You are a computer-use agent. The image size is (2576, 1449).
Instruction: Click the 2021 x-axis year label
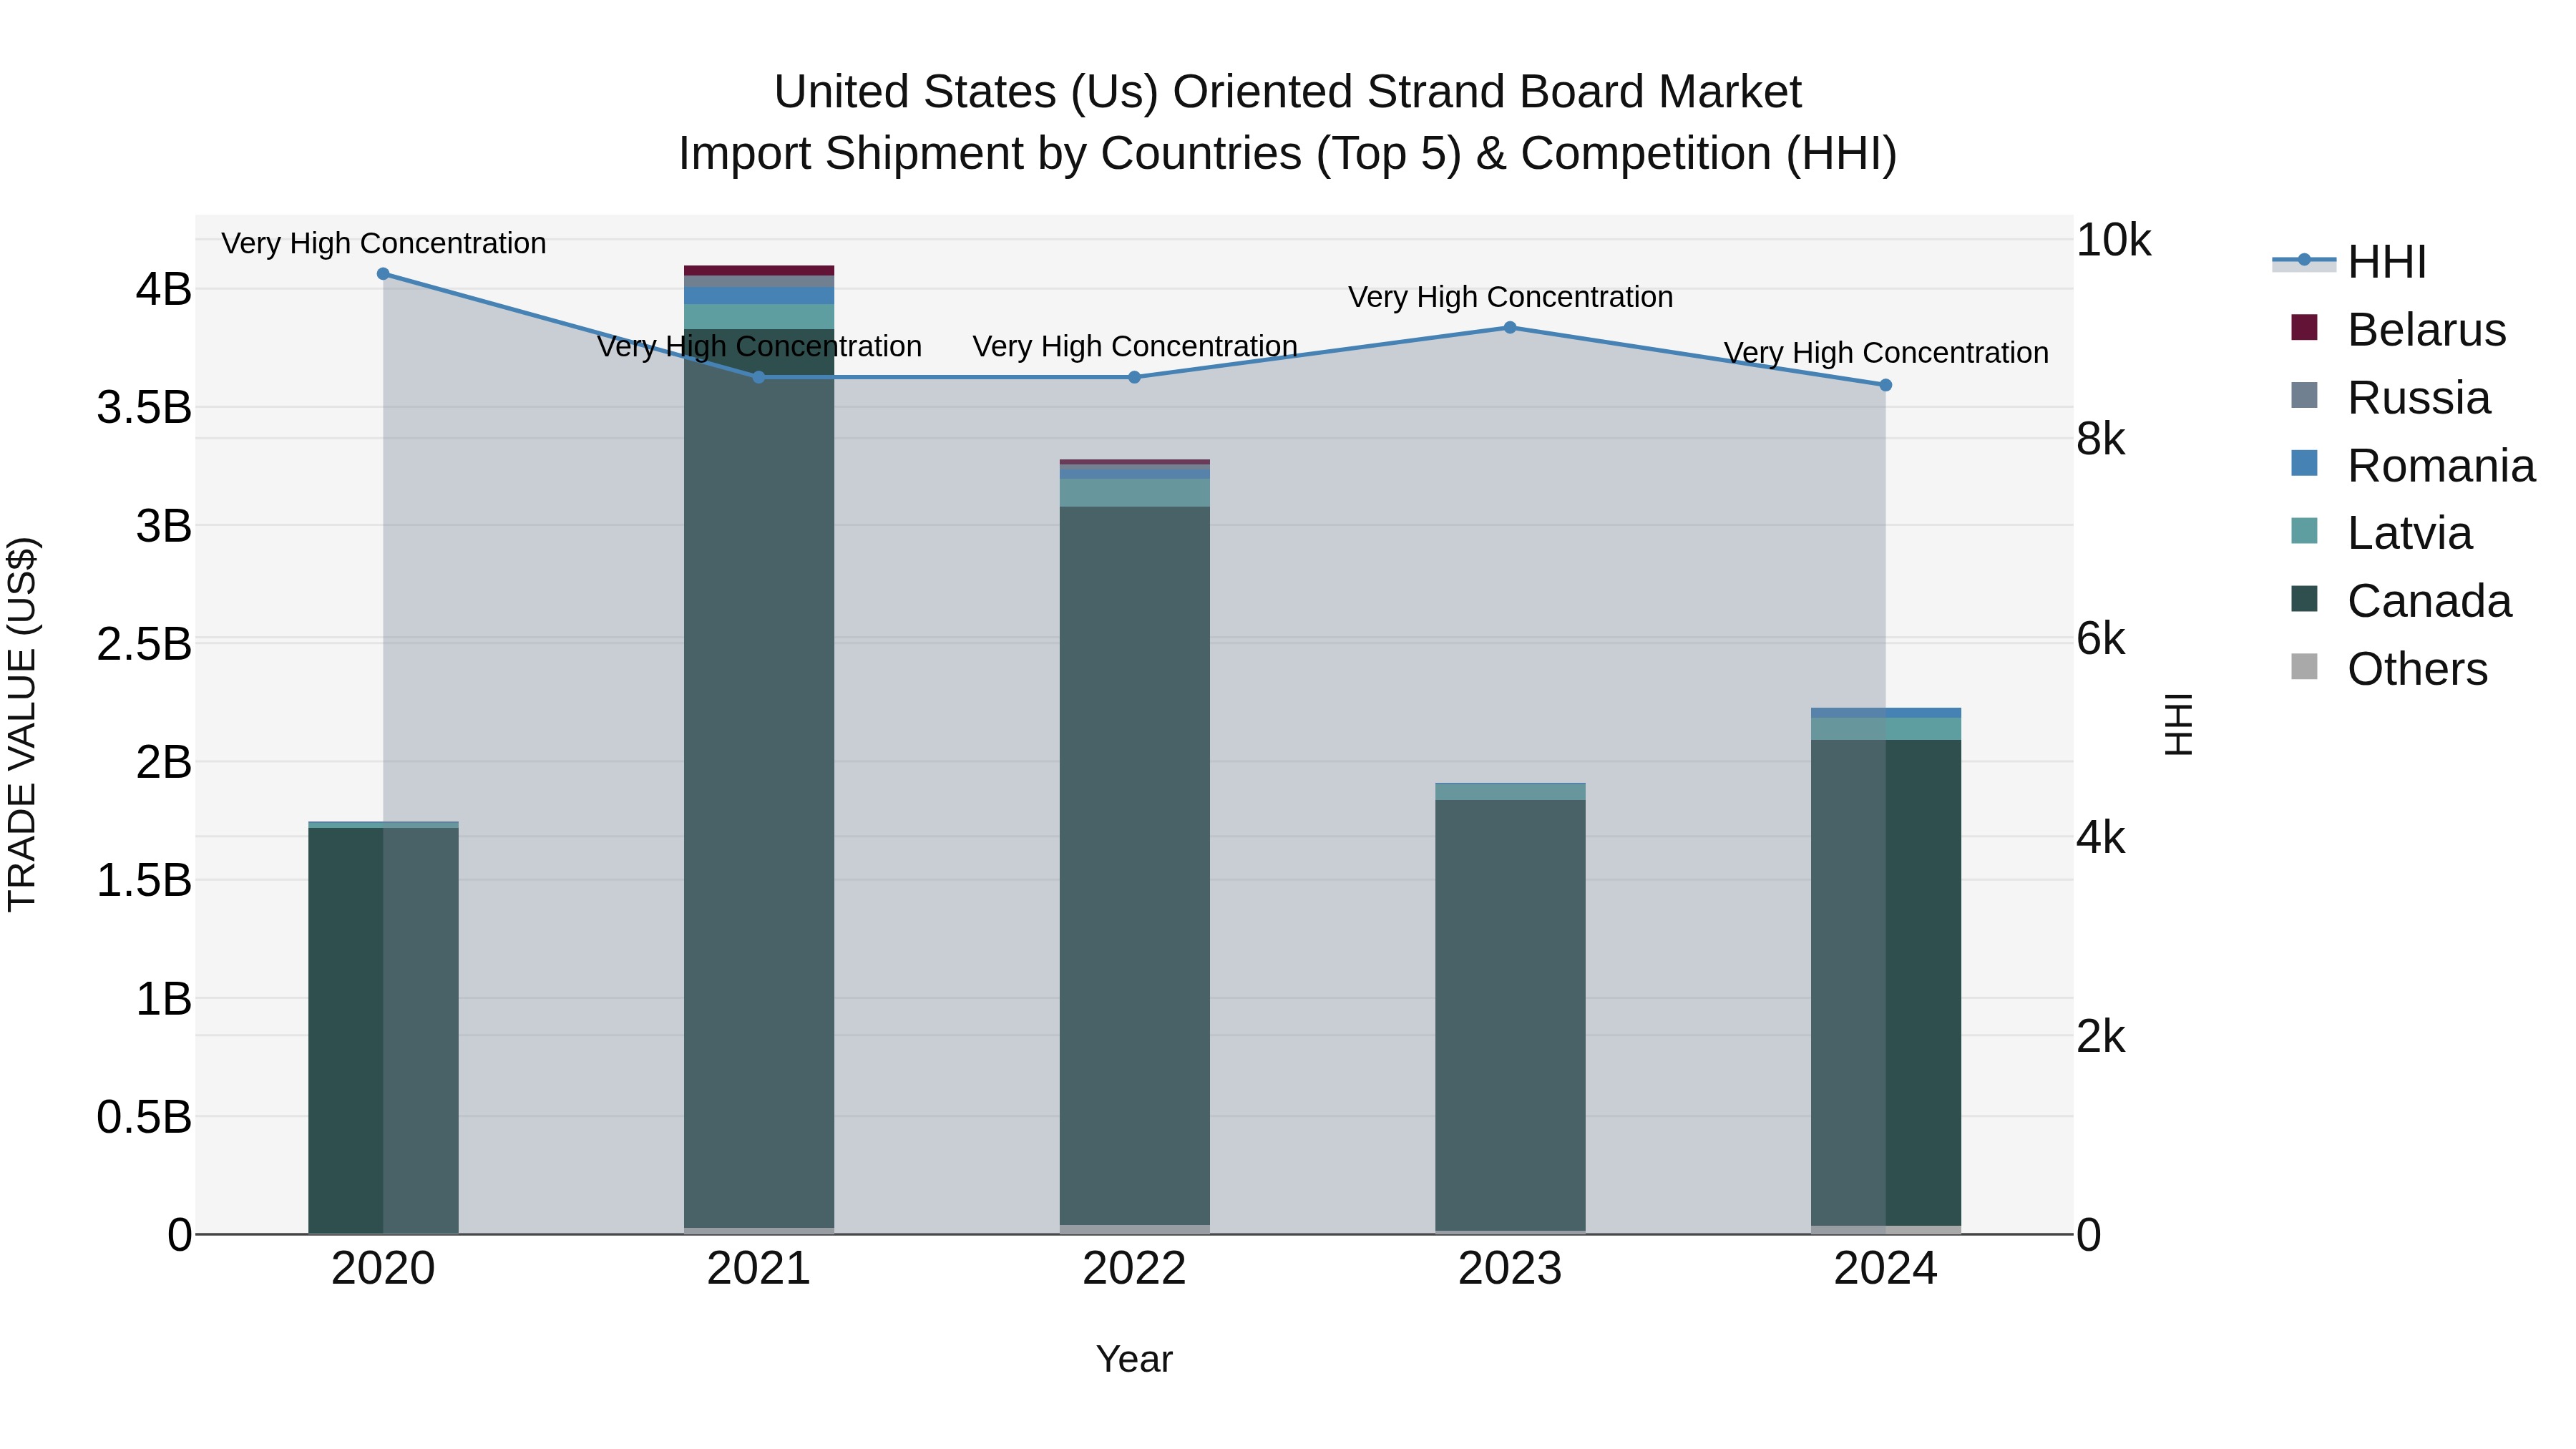pyautogui.click(x=759, y=1269)
